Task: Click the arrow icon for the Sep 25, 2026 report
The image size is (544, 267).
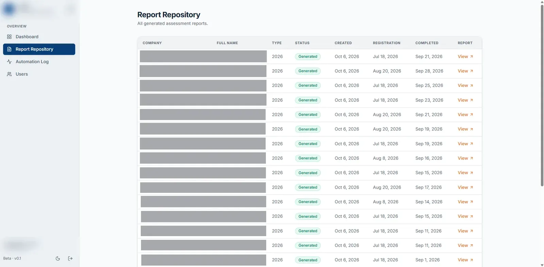Action: tap(472, 85)
